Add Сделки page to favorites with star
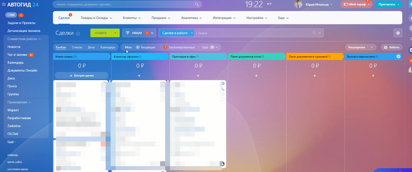 coord(78,33)
